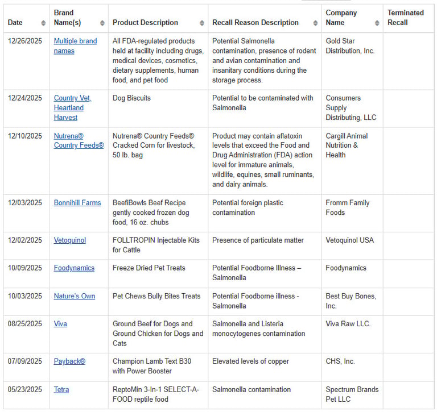437x412 pixels.
Task: Click the Recall Reason Description header text
Action: (255, 23)
